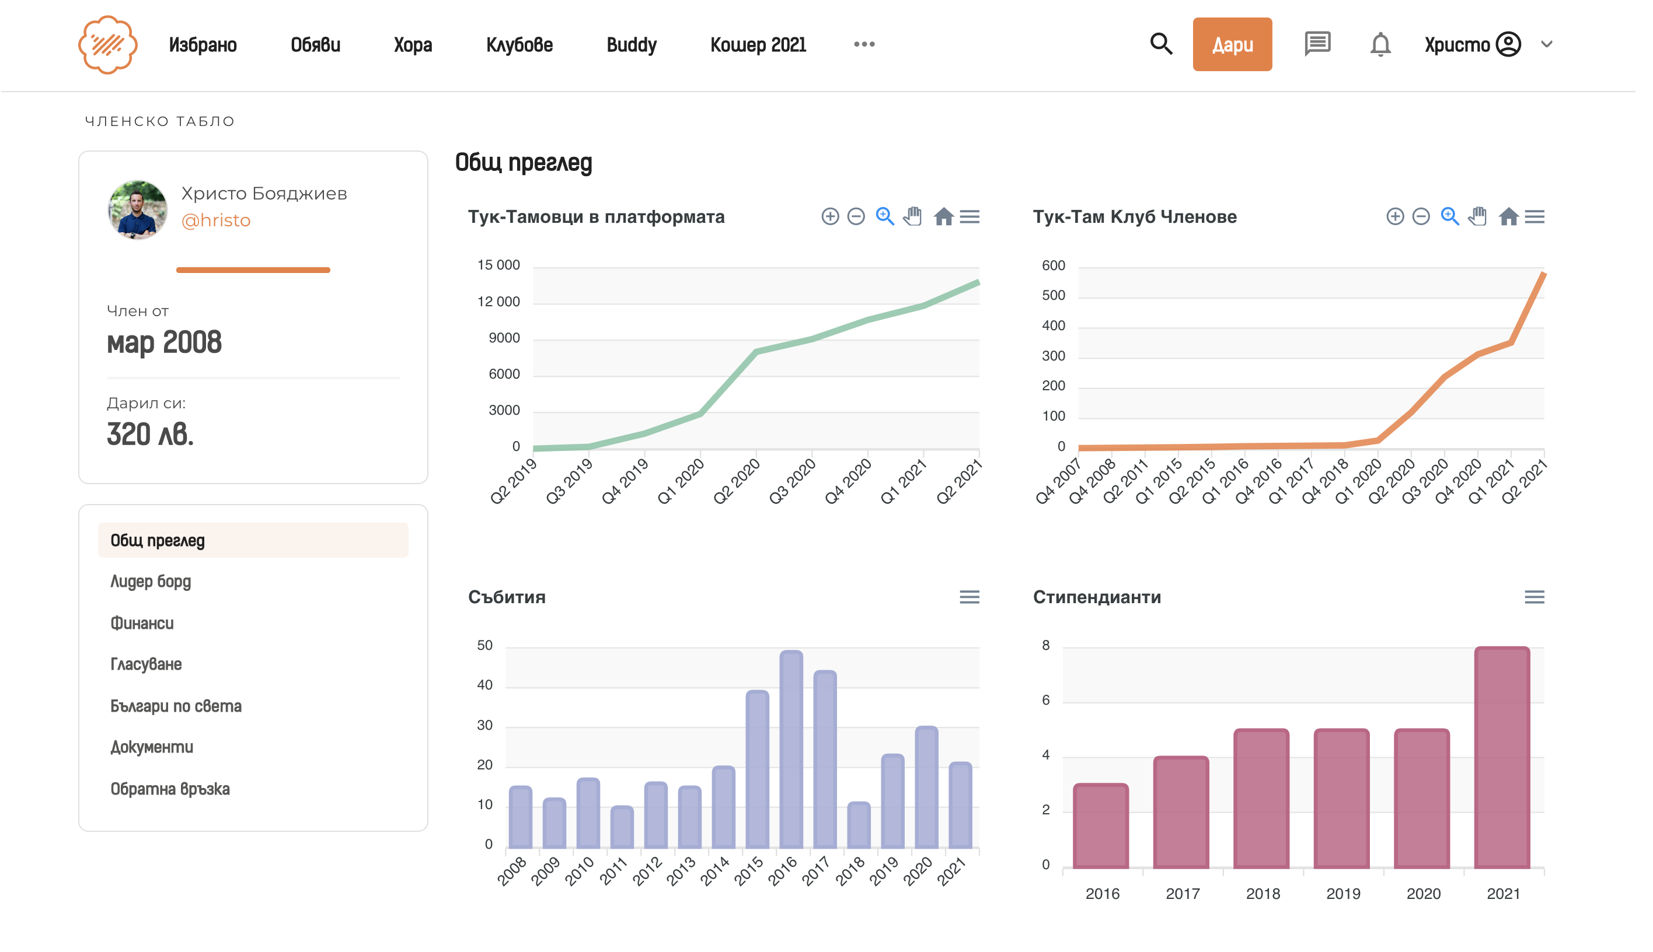Click the orange progress bar under profile
Image resolution: width=1653 pixels, height=952 pixels.
(253, 270)
